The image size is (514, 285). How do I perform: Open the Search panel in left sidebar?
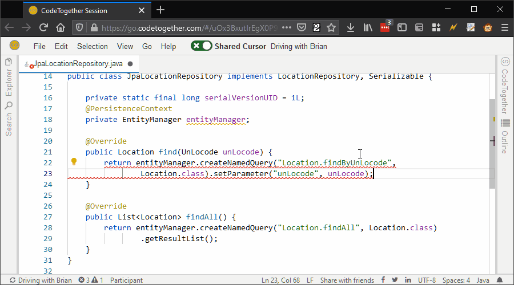[x=9, y=118]
